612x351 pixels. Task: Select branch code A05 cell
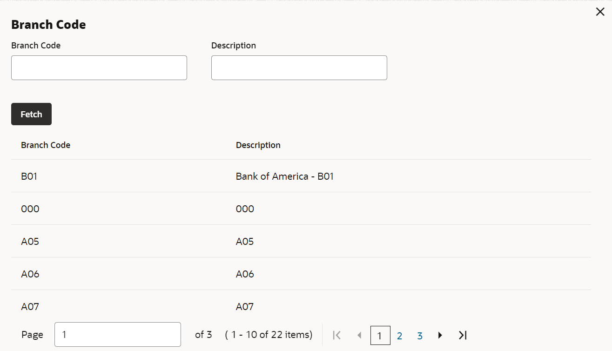click(x=30, y=242)
